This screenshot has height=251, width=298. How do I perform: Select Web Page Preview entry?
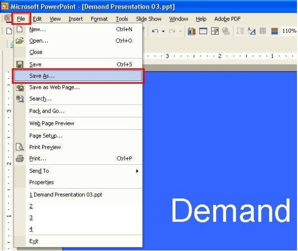[78, 123]
